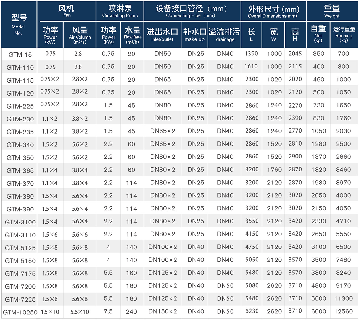Screen dimensions: 359x320
Task: Select the 风机 Fan group header
Action: click(66, 11)
